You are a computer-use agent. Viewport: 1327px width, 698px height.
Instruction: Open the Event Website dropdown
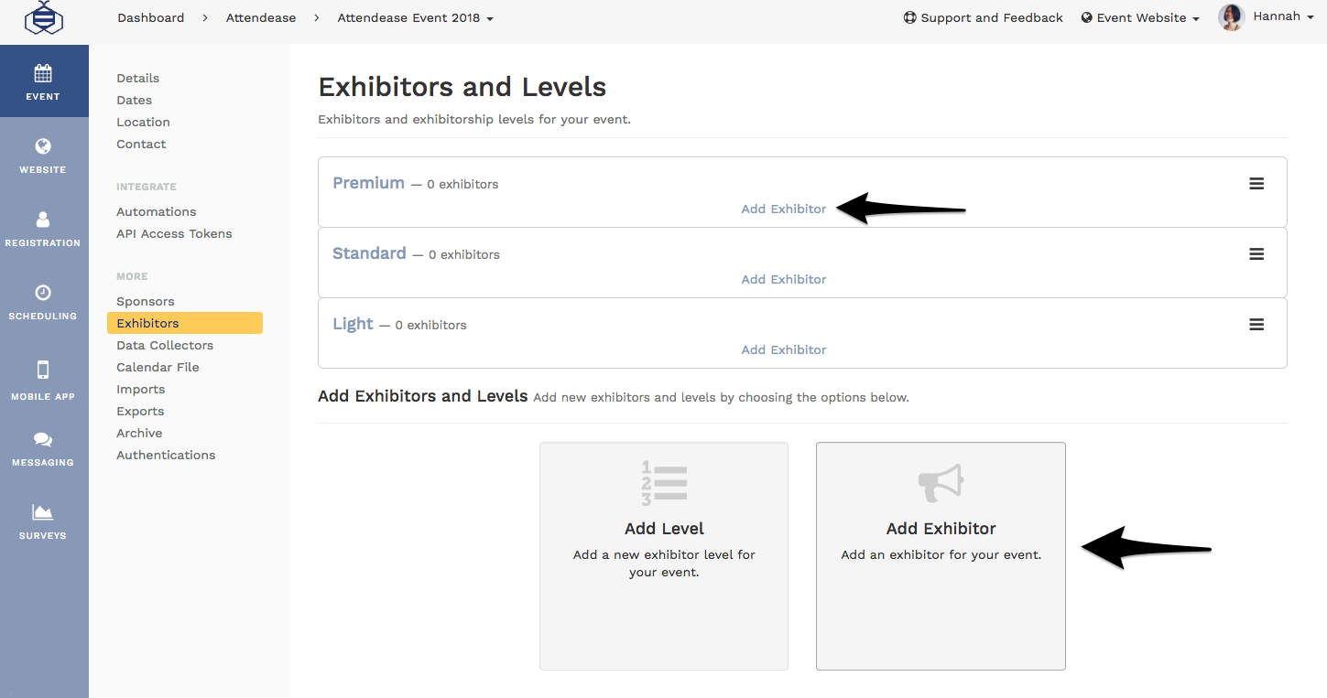[x=1139, y=17]
